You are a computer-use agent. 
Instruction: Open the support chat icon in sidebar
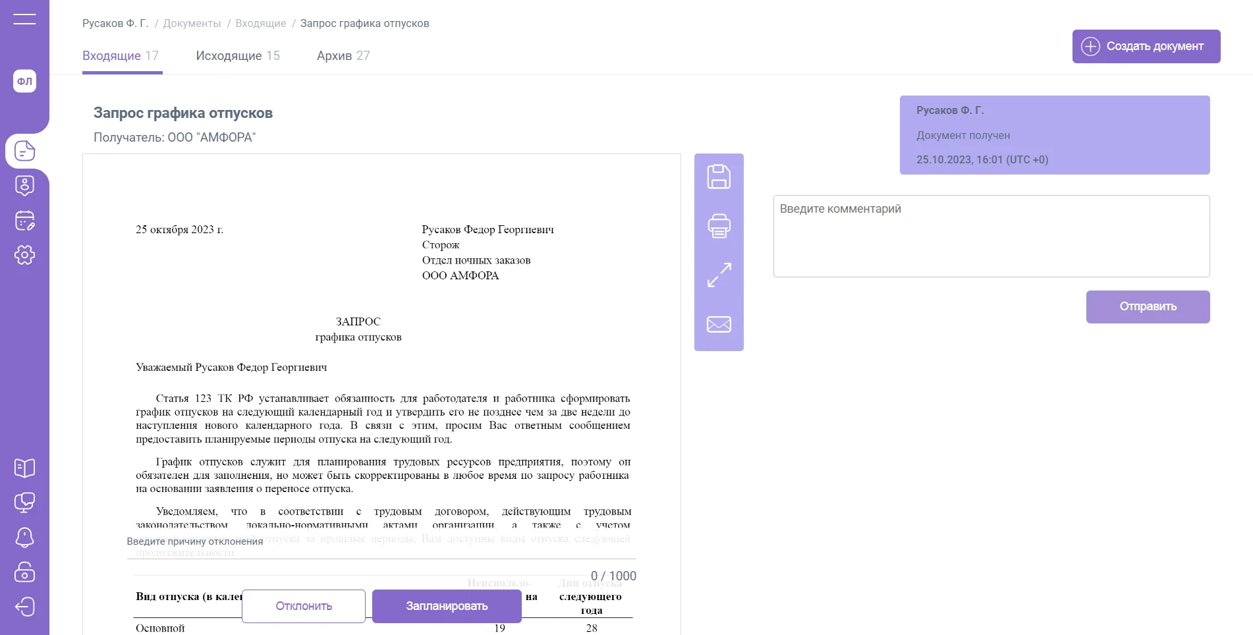pyautogui.click(x=24, y=503)
